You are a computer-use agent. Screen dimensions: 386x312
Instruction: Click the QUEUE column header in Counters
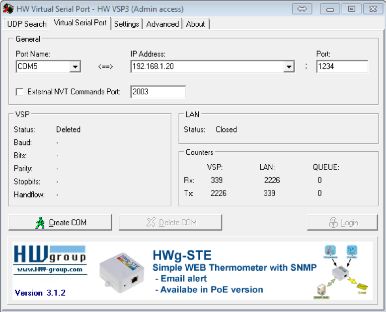pyautogui.click(x=326, y=168)
